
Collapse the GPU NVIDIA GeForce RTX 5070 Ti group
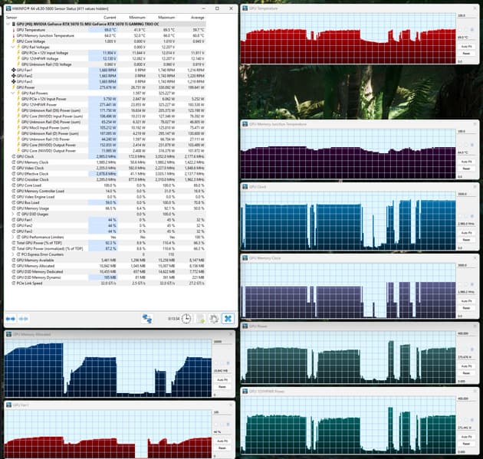point(8,24)
